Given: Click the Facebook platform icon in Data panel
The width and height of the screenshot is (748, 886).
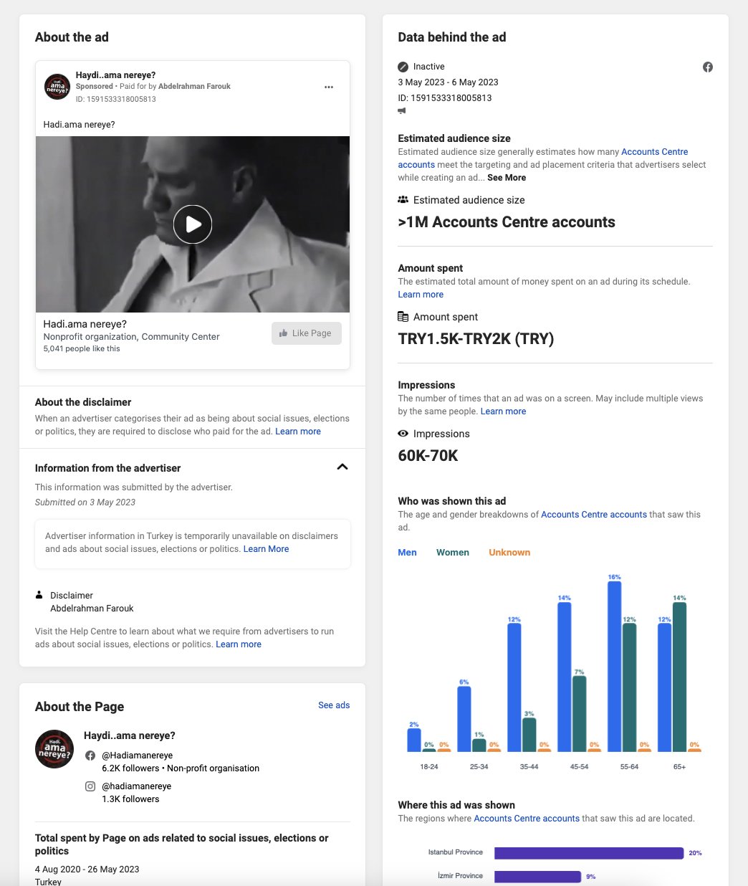Looking at the screenshot, I should (708, 67).
